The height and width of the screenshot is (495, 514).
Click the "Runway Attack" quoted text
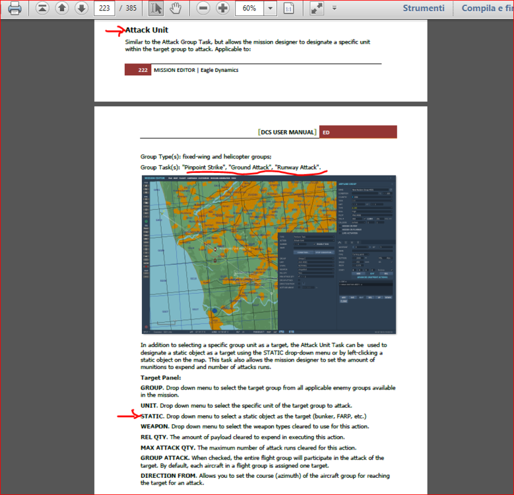tap(297, 167)
